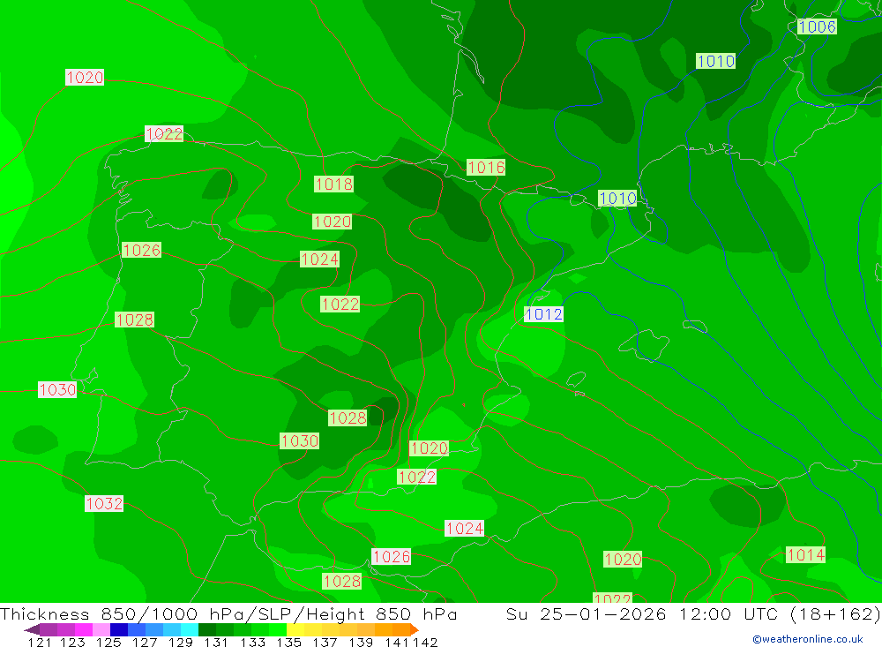Viewport: 882px width, 647px height.
Task: Click the 1014 isobar label
Action: [805, 554]
